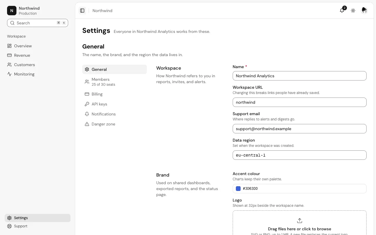Click the upload icon in logo dropzone
This screenshot has width=376, height=235.
tap(300, 221)
